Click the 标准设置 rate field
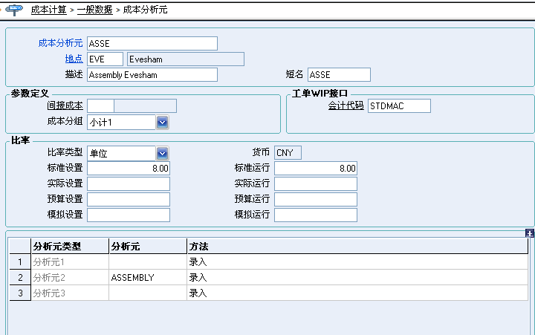Viewport: 535px width, 335px height. [129, 168]
